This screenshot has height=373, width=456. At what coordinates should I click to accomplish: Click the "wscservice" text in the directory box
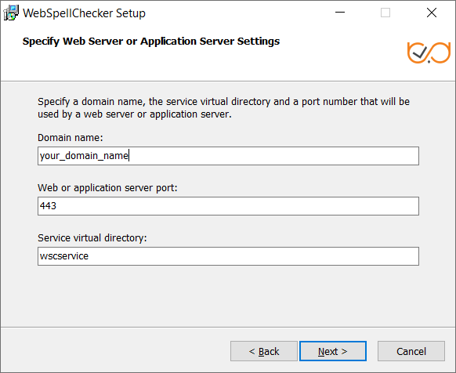(64, 256)
